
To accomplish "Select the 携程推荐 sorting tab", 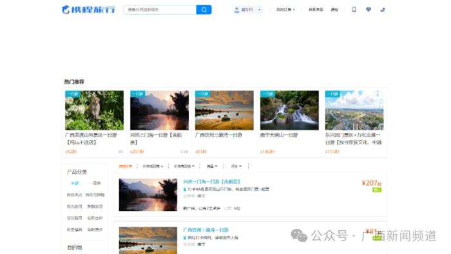I will click(125, 166).
